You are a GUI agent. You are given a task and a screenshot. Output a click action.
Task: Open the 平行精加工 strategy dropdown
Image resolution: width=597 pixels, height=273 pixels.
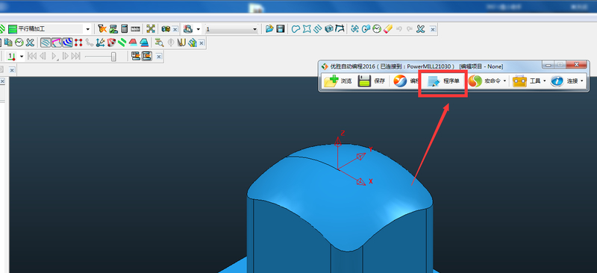(x=88, y=29)
